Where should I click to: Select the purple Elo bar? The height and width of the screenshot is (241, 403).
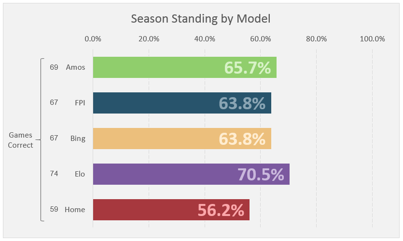(x=191, y=174)
